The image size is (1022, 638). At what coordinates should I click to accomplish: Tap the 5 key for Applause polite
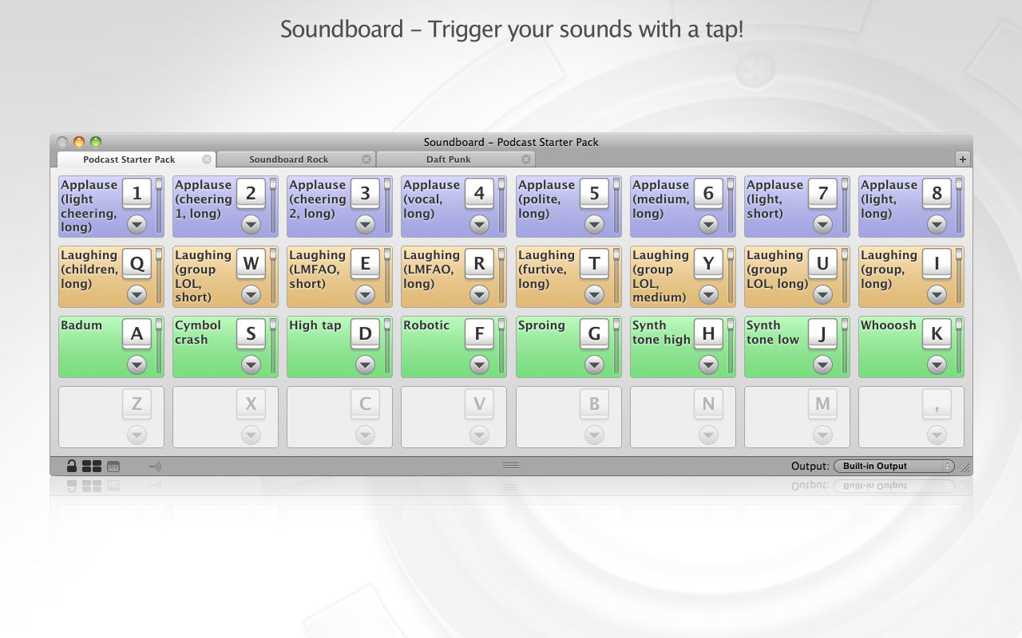[x=594, y=194]
